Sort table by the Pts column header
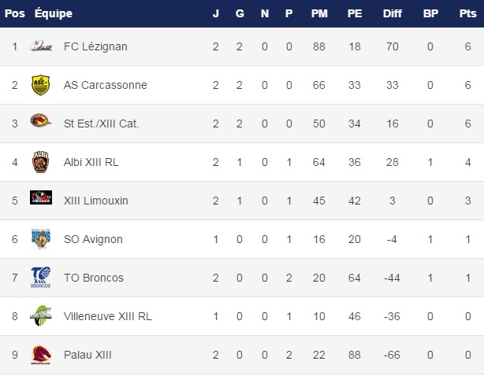This screenshot has height=376, width=484. (x=468, y=13)
